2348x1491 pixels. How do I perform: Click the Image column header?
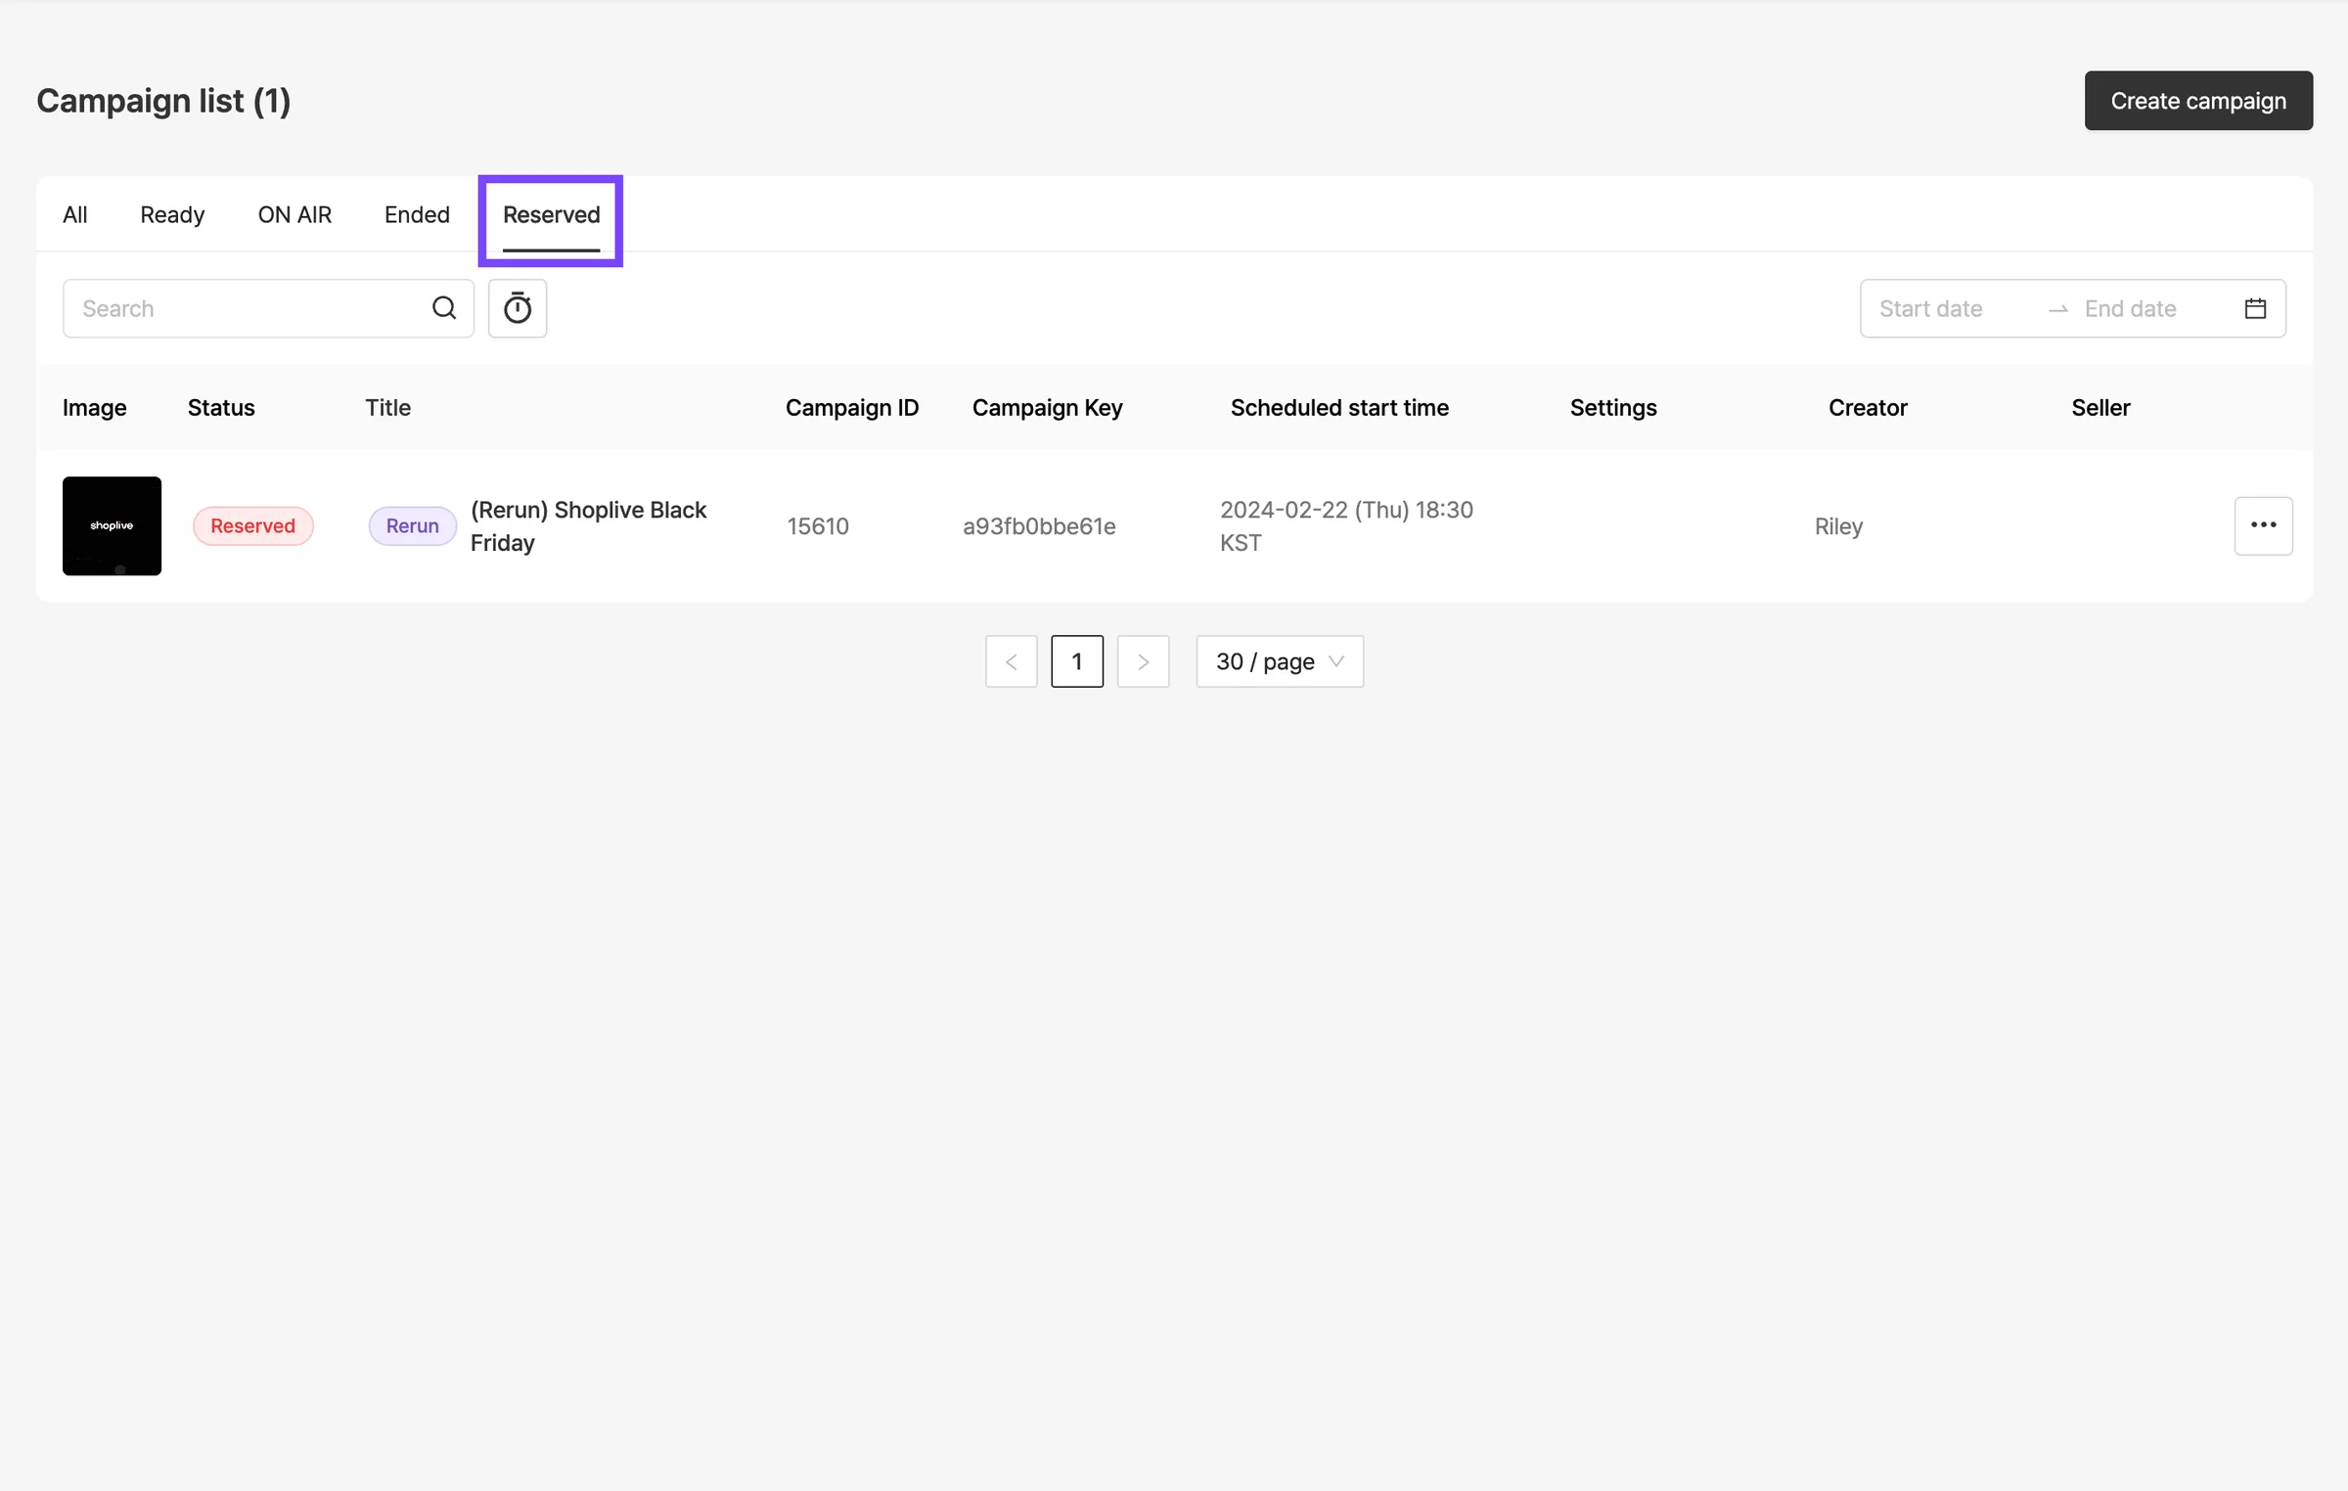(x=95, y=407)
